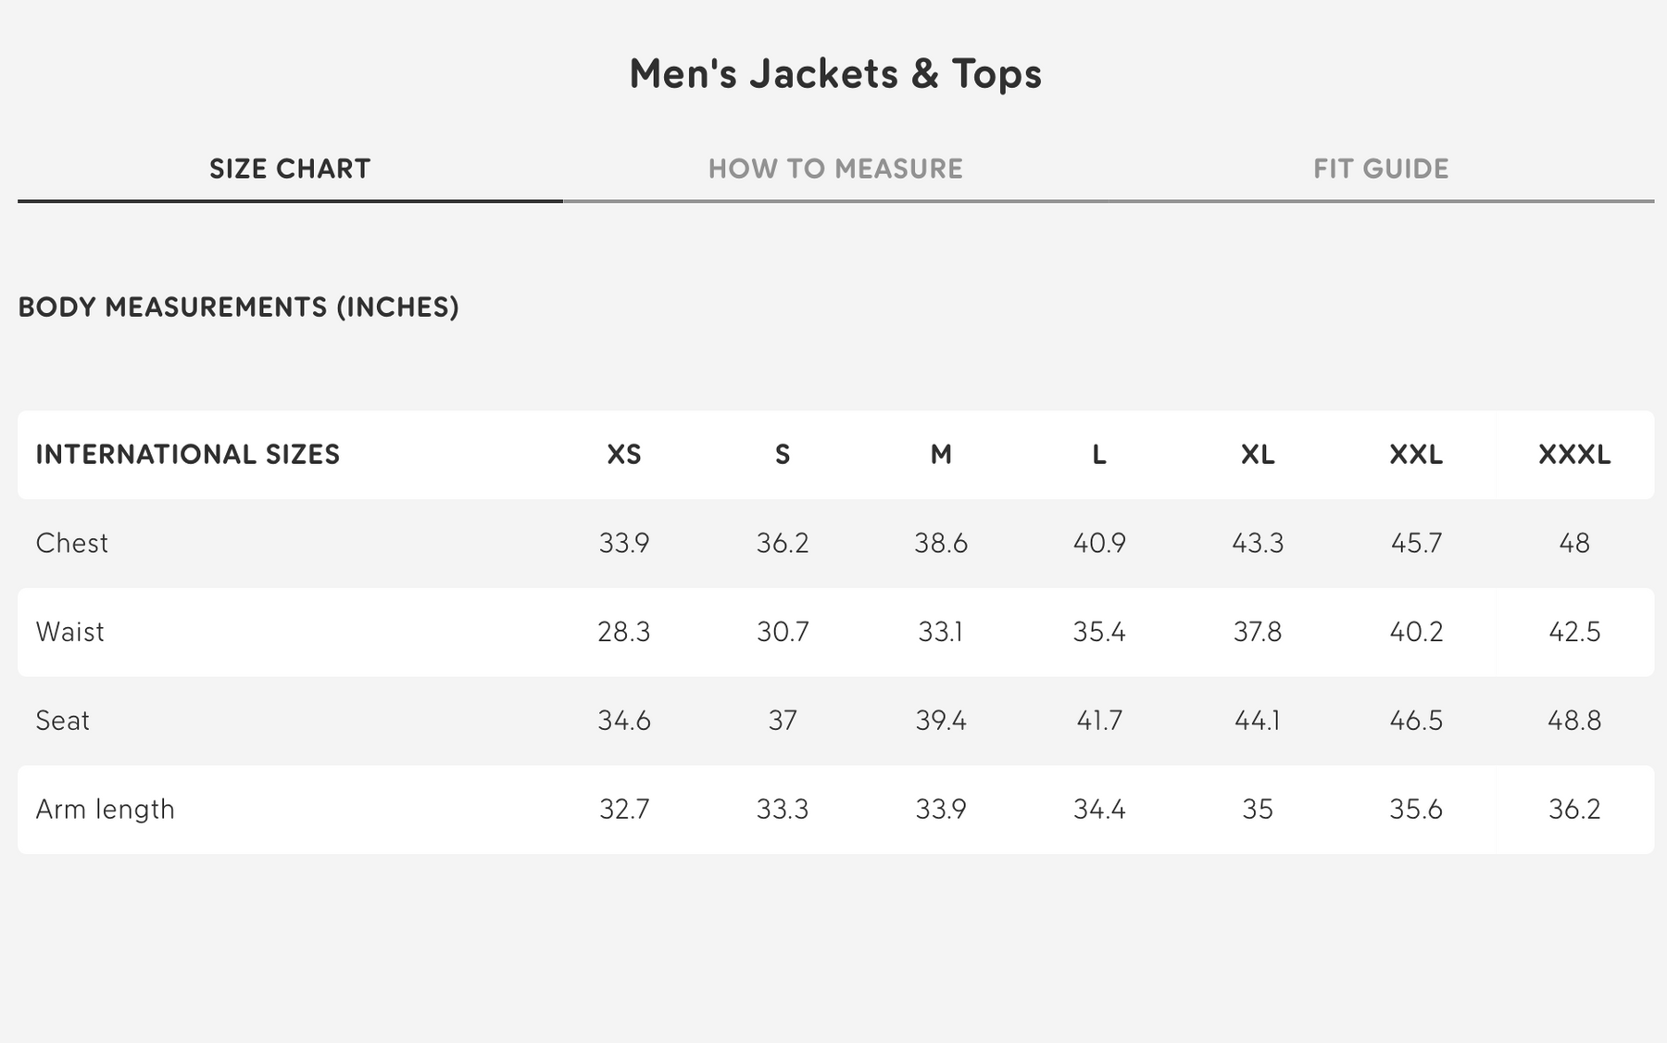Click the XS chest value 33.9
This screenshot has height=1043, width=1667.
pos(624,543)
